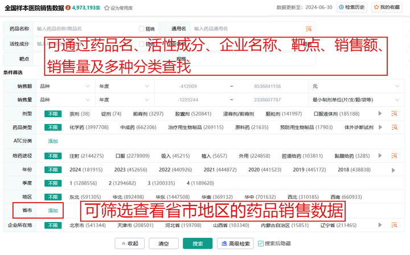The image size is (410, 255).
Task: Click the sales amount maximum value field
Action: (267, 86)
